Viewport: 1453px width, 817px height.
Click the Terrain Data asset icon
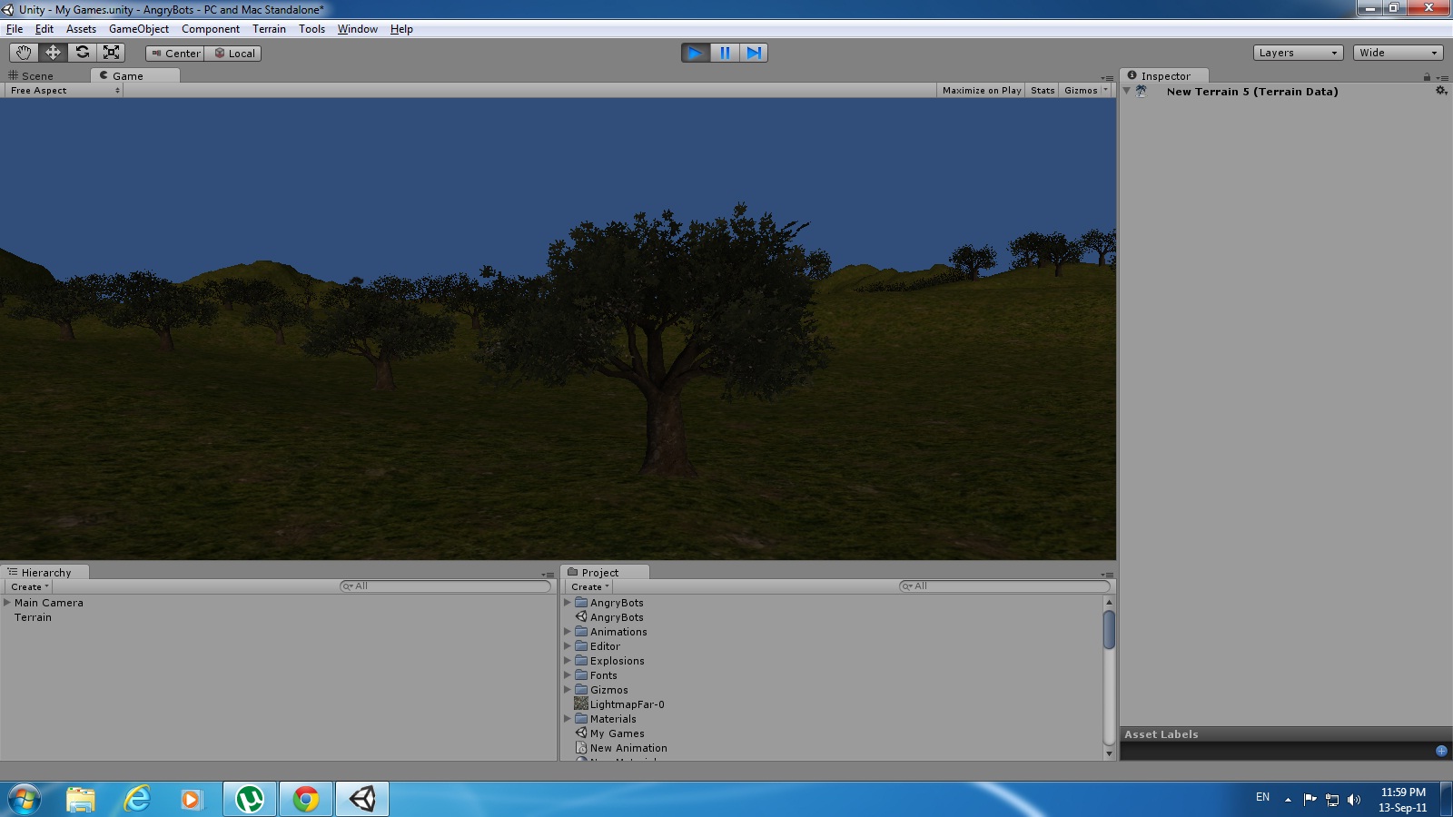(1142, 91)
